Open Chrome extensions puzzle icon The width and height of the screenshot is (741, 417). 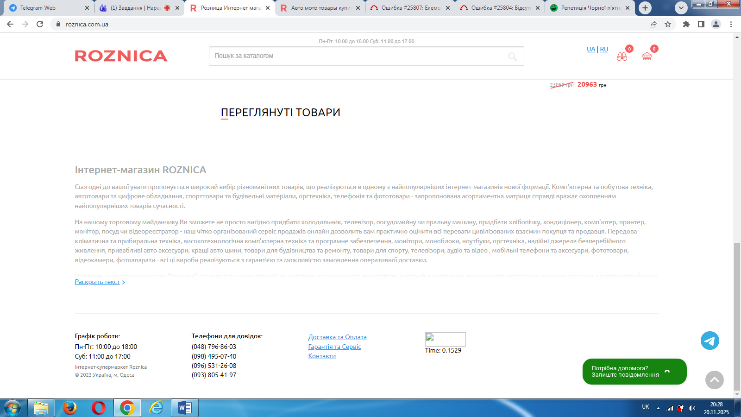pos(686,24)
